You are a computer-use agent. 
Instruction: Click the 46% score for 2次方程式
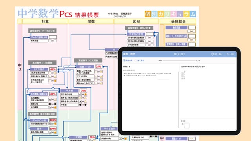pyautogui.click(x=53, y=69)
